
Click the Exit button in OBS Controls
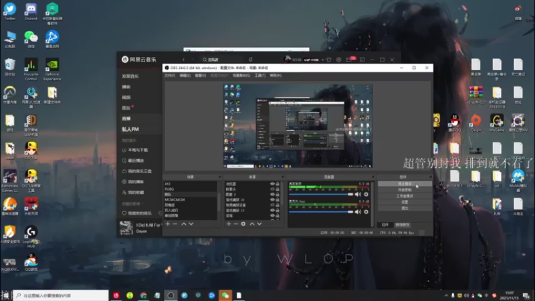pyautogui.click(x=405, y=208)
